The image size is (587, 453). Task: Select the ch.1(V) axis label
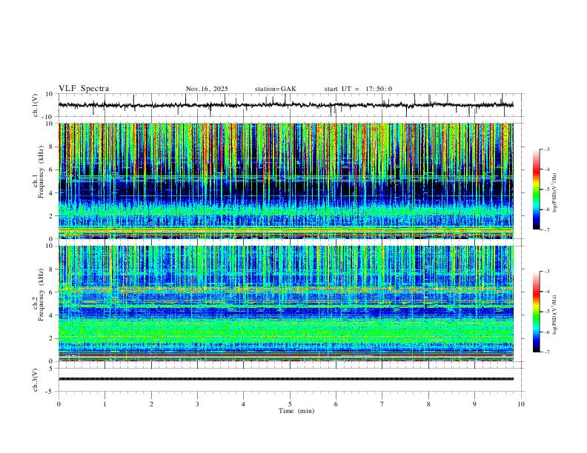[36, 105]
